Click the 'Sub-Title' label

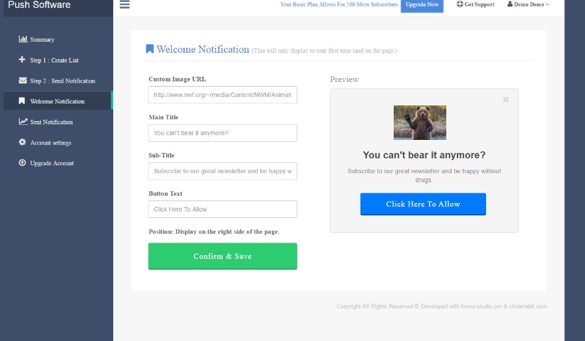[x=161, y=155]
